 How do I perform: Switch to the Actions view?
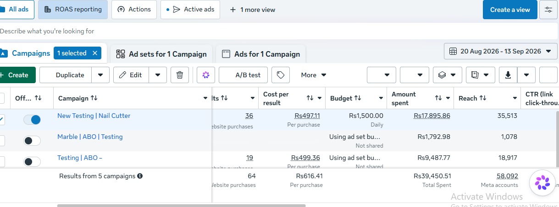click(134, 10)
